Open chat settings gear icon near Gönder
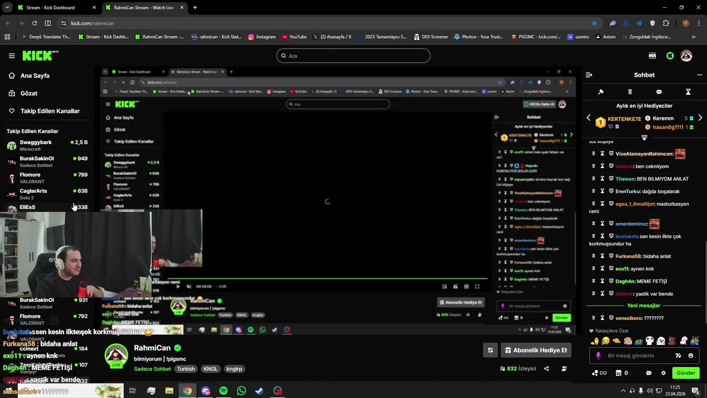 point(663,373)
